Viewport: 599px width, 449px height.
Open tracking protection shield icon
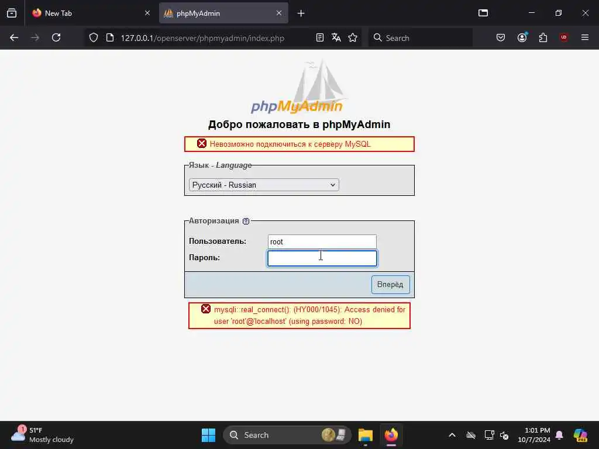click(94, 37)
